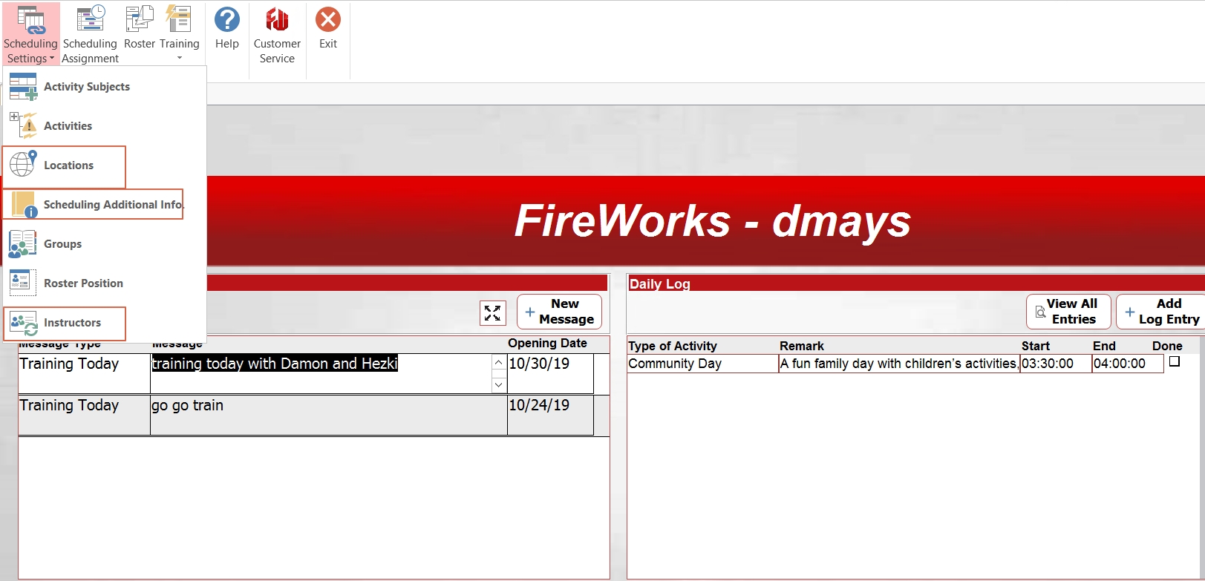Click the Type of Activity column header
This screenshot has height=581, width=1205.
(x=673, y=346)
